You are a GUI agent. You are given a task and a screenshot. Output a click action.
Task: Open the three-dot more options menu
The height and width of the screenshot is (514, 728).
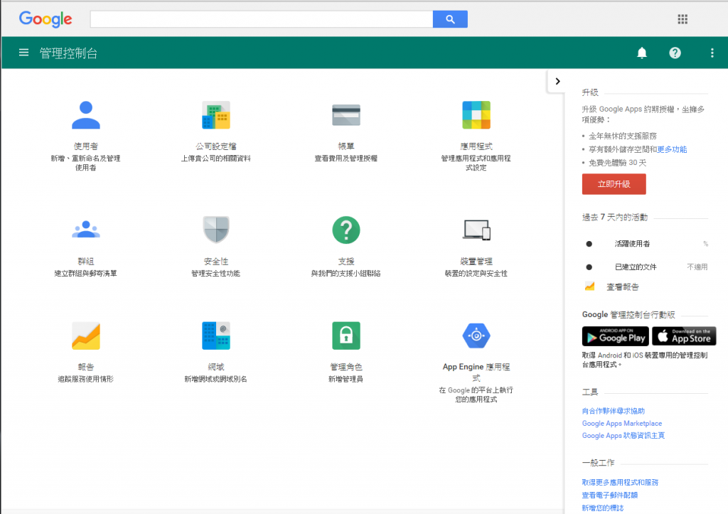click(712, 53)
